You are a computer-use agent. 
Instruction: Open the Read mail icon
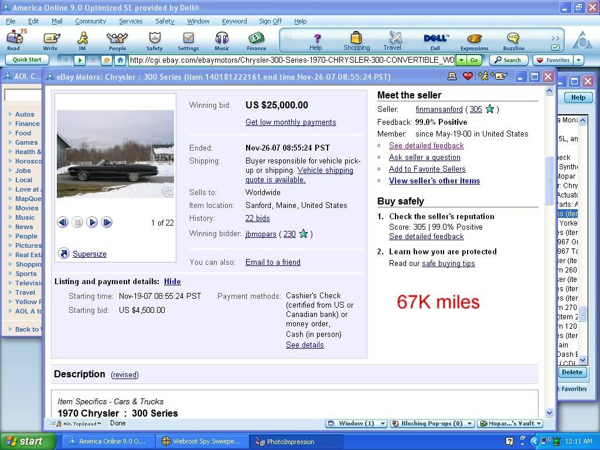pyautogui.click(x=13, y=40)
